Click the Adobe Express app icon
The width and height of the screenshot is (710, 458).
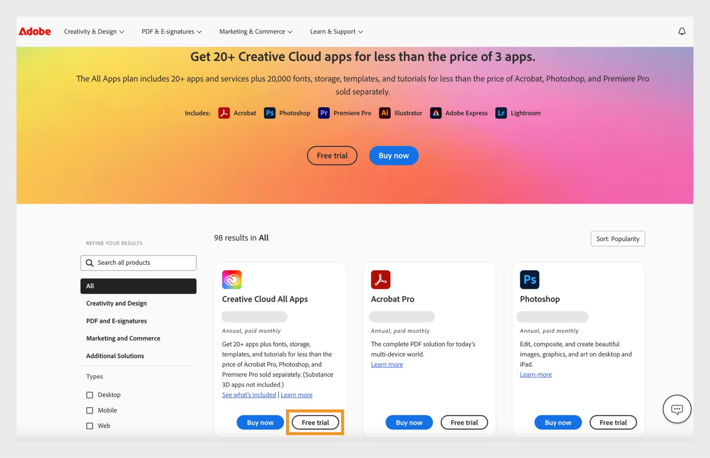(x=435, y=113)
